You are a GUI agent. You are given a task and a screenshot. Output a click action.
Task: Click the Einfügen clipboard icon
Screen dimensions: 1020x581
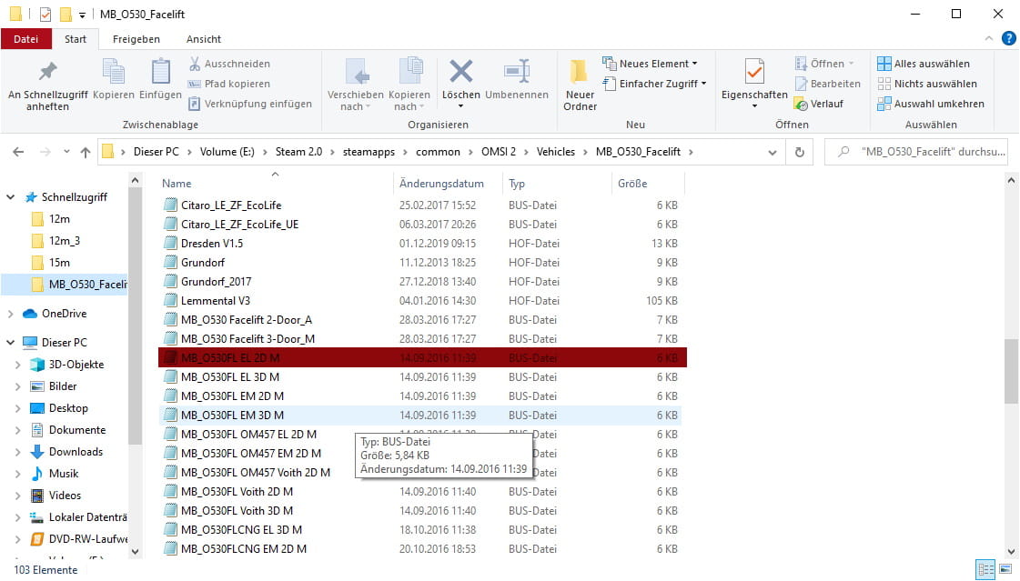[x=161, y=73]
